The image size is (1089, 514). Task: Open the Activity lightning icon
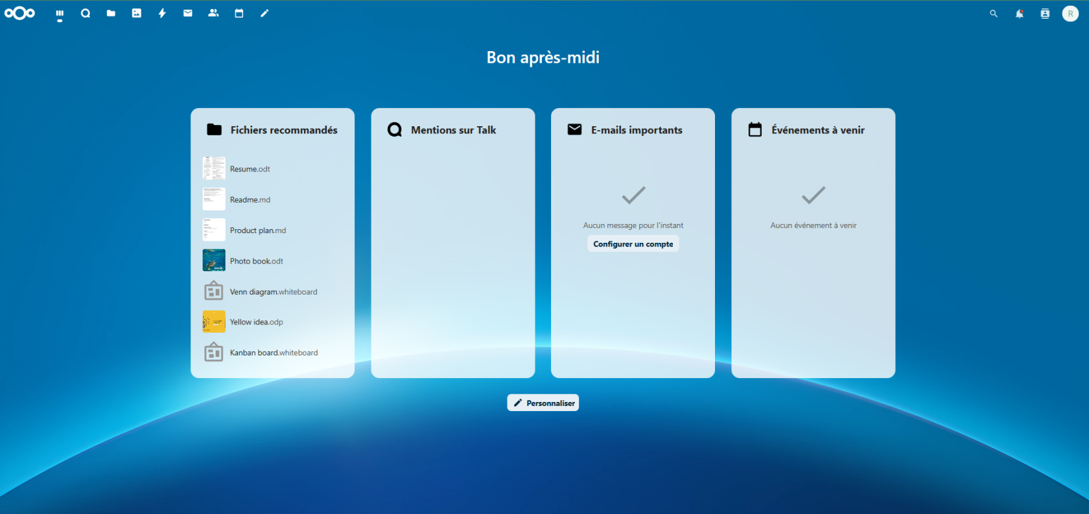[162, 13]
